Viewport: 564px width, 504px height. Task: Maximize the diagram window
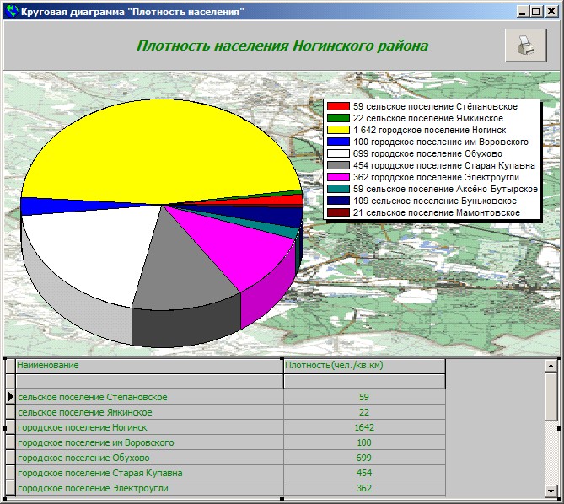coord(536,11)
